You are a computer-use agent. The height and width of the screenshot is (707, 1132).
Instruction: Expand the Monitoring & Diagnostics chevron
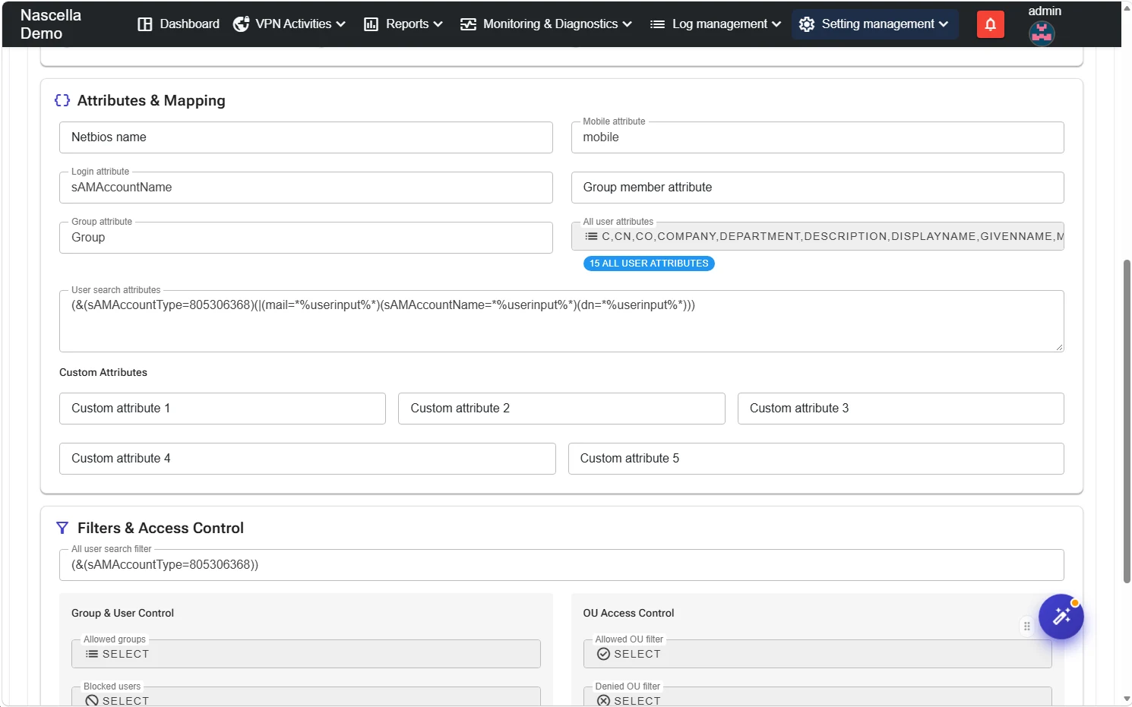[627, 24]
